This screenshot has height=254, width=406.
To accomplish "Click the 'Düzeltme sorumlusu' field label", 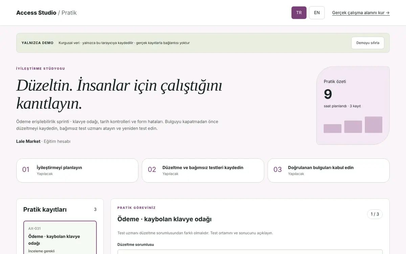I will coord(136,245).
